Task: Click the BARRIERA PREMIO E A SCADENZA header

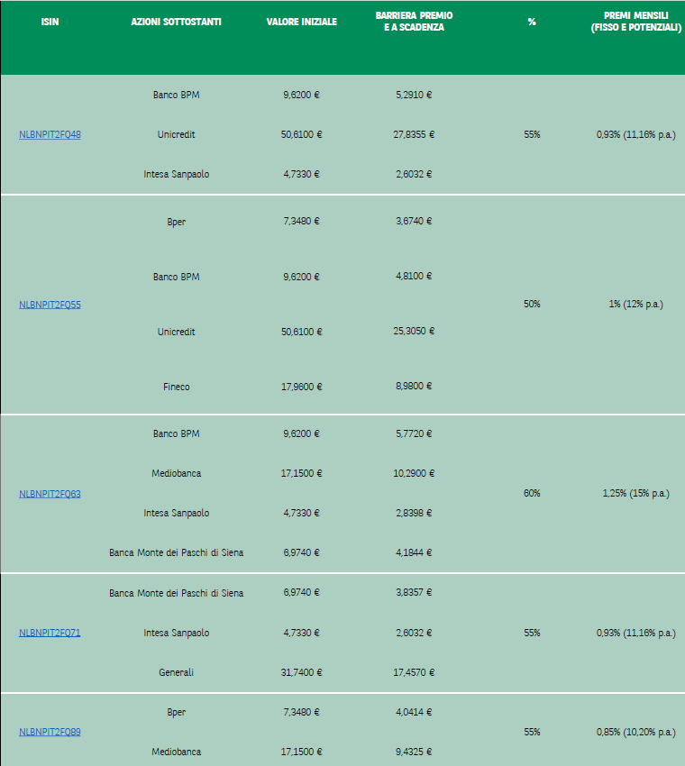Action: (x=414, y=22)
